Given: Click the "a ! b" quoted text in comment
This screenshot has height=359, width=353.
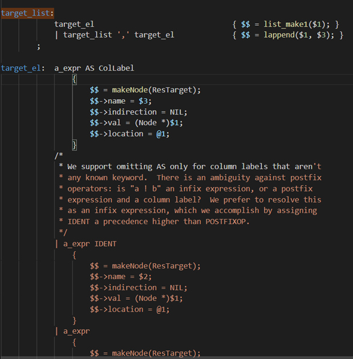Looking at the screenshot, I should click(145, 189).
